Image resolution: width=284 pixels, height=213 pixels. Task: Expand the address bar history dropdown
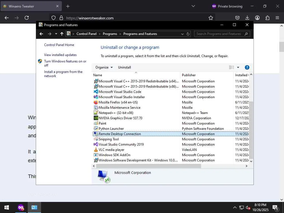pos(182,34)
